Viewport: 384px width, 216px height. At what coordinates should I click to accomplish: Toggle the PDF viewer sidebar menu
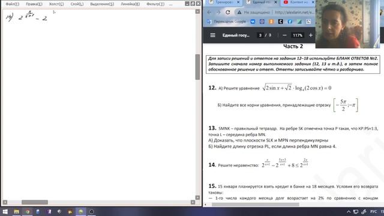212,35
